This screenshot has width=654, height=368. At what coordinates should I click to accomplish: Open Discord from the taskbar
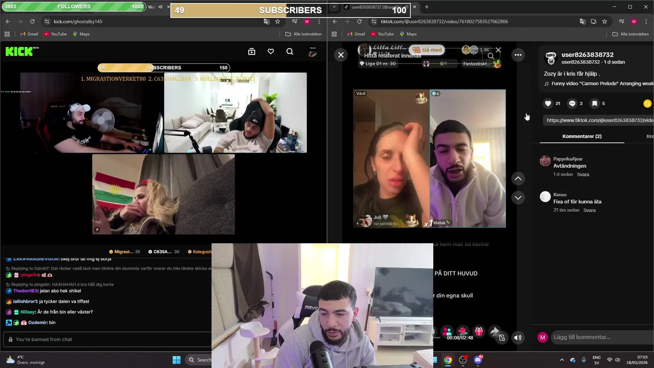pos(478,360)
